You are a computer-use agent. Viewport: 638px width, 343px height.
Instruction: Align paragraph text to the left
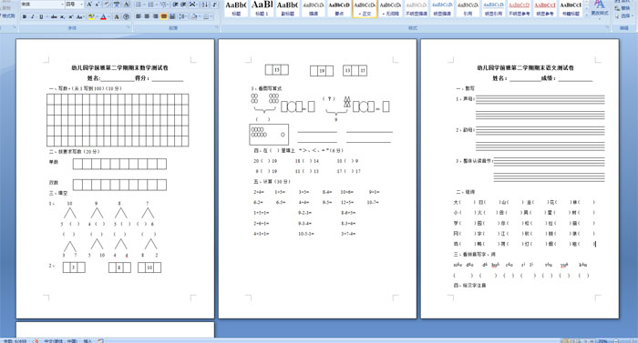click(x=139, y=16)
